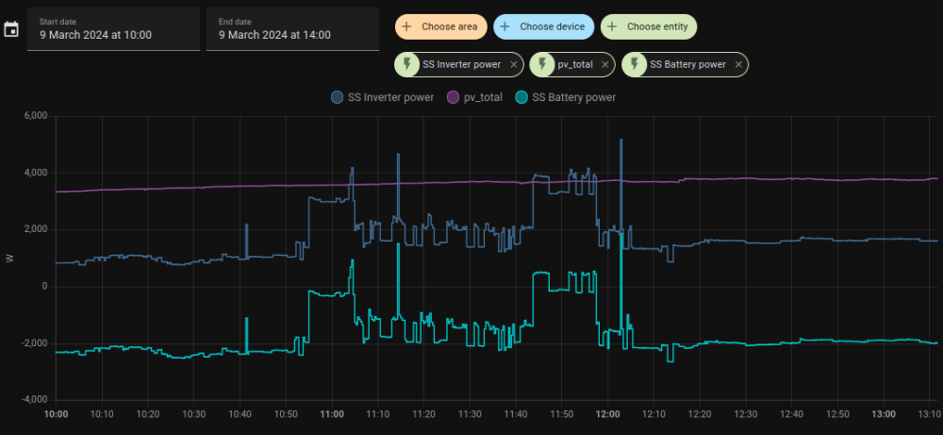Viewport: 943px width, 435px height.
Task: Click the 12:30 time axis label
Action: [746, 414]
